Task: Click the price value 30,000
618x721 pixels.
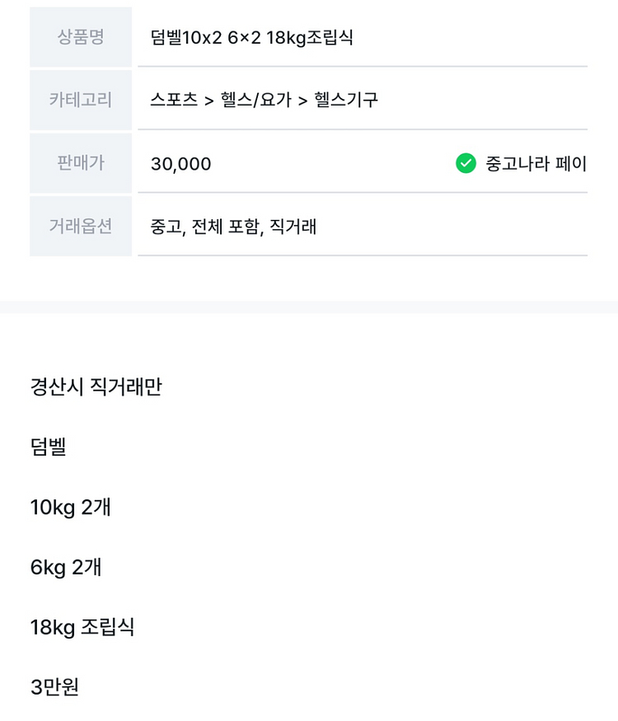Action: click(x=180, y=164)
